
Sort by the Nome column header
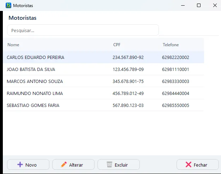click(x=13, y=45)
